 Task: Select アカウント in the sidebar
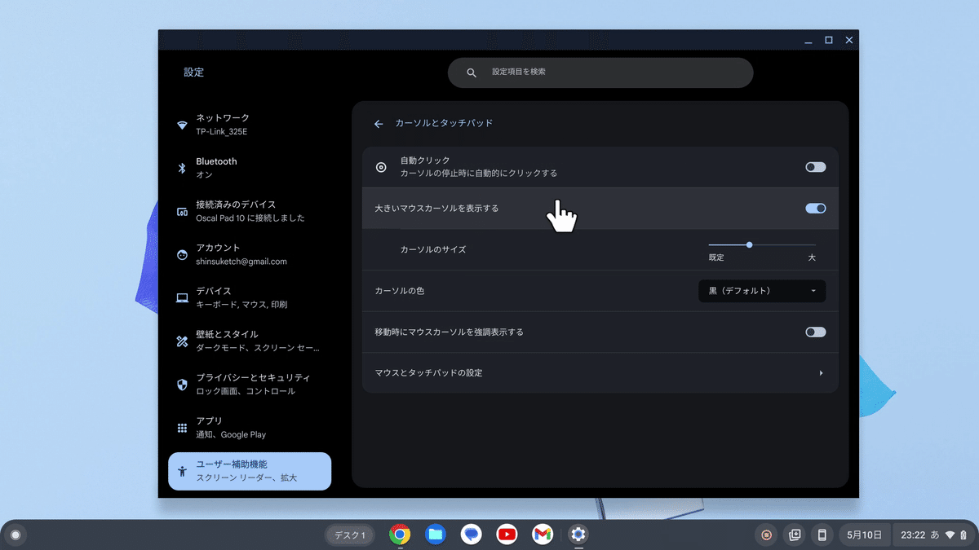[250, 254]
